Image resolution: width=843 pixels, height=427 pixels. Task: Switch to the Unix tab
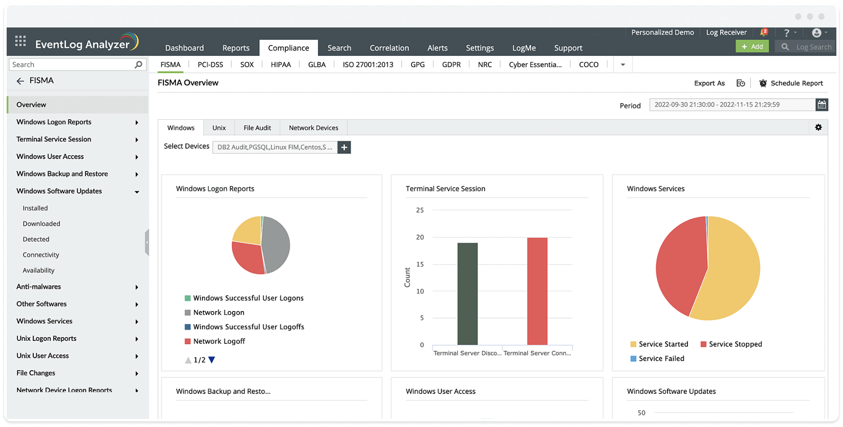[219, 128]
